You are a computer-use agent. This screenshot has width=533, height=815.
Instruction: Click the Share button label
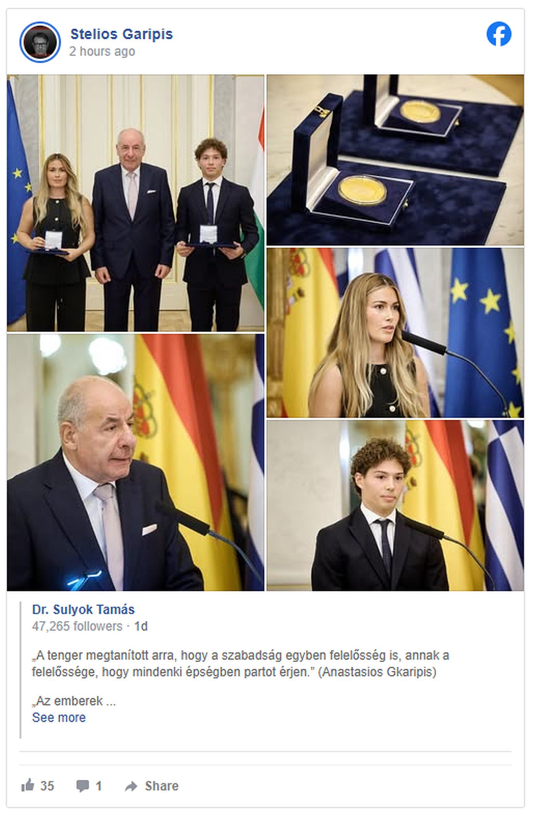[x=161, y=786]
